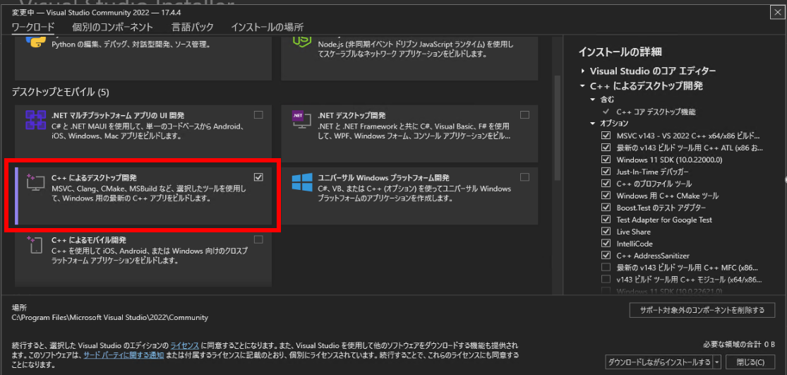Image resolution: width=787 pixels, height=375 pixels.
Task: Collapse C++ によるデスクトップ開発 details node
Action: 583,86
